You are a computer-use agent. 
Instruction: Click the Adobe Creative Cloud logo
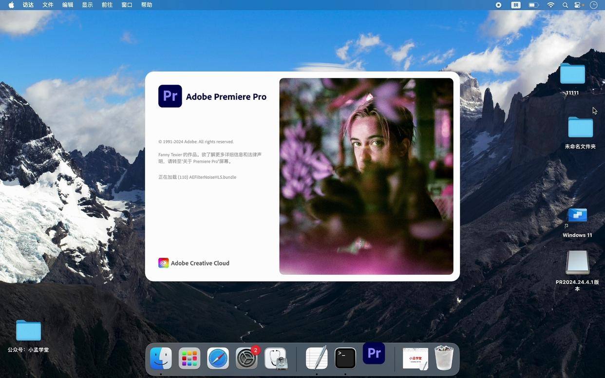pos(164,263)
